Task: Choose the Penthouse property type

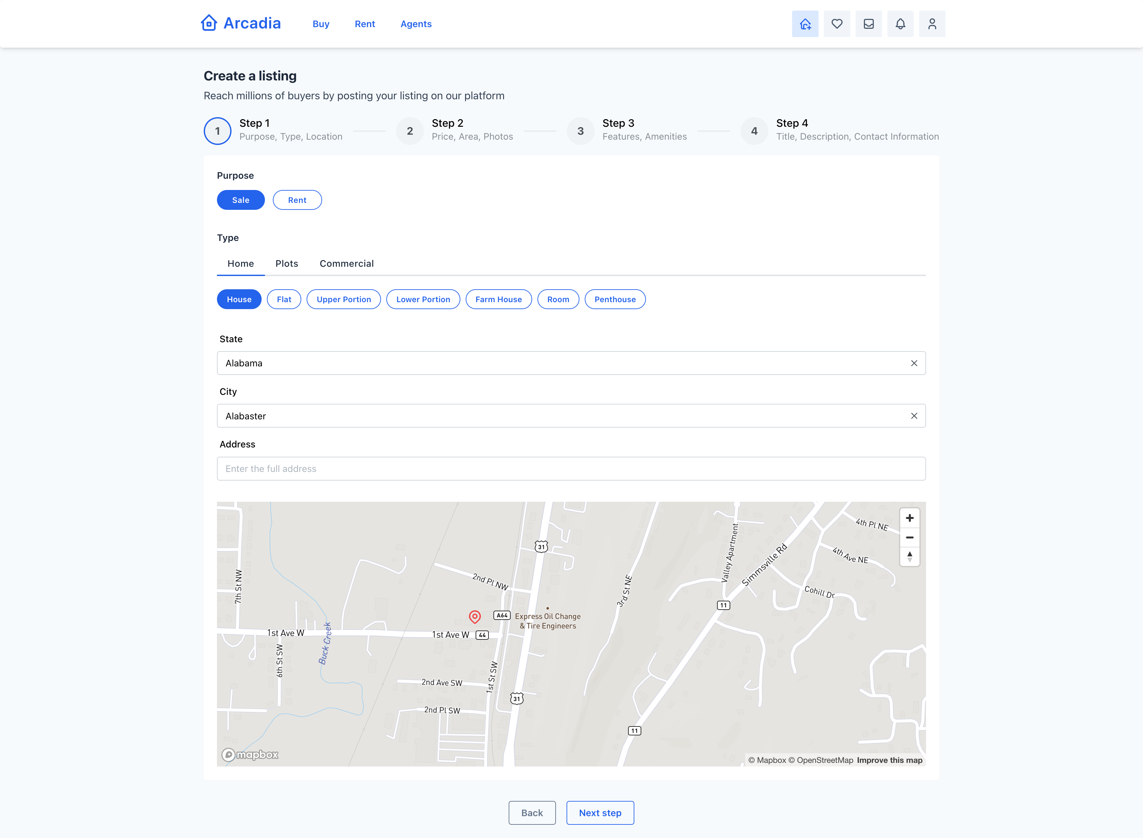Action: [615, 299]
